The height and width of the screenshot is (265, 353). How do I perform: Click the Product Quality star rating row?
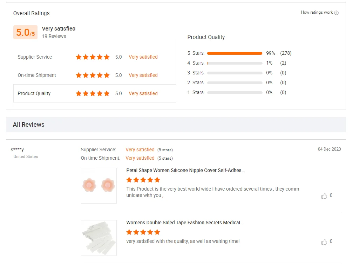[93, 93]
